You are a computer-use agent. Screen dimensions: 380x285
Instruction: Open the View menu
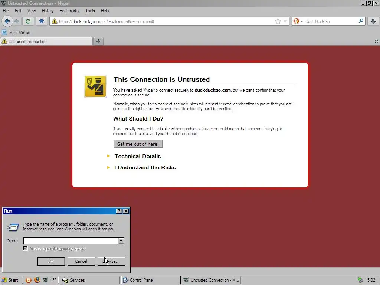pos(31,11)
